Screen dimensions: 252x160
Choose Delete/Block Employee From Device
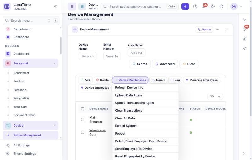click(146, 141)
